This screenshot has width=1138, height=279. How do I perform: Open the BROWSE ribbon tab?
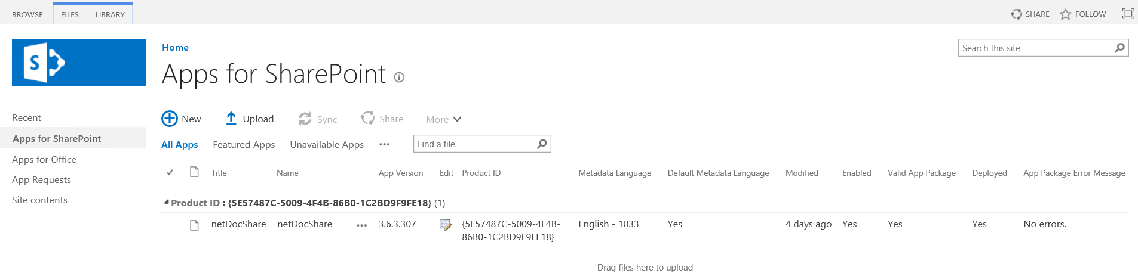[27, 14]
